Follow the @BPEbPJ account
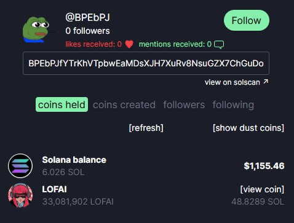This screenshot has width=294, height=223. (x=247, y=20)
